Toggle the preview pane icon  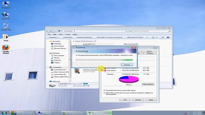162,37
